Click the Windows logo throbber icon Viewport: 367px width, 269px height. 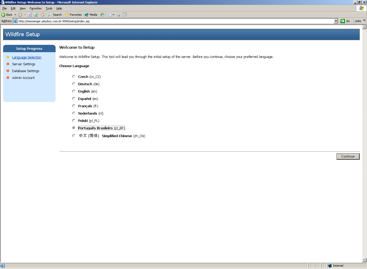pos(361,8)
